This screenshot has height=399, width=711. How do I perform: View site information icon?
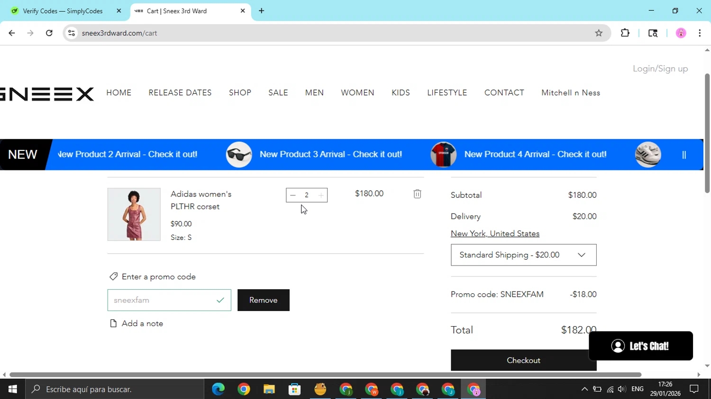[72, 33]
